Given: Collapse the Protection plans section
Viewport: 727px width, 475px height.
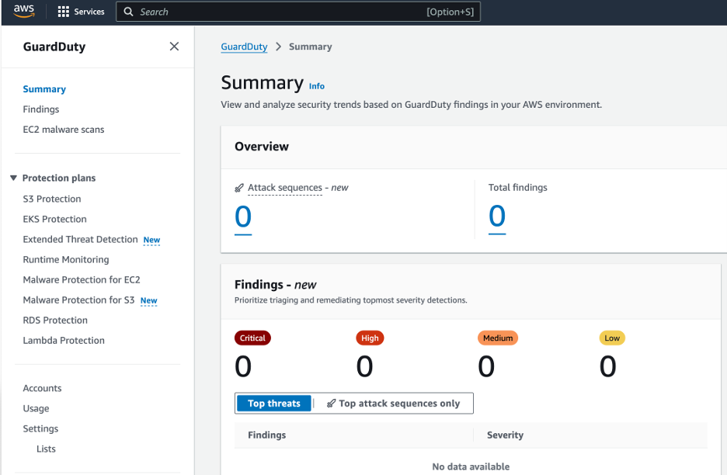Looking at the screenshot, I should point(13,178).
